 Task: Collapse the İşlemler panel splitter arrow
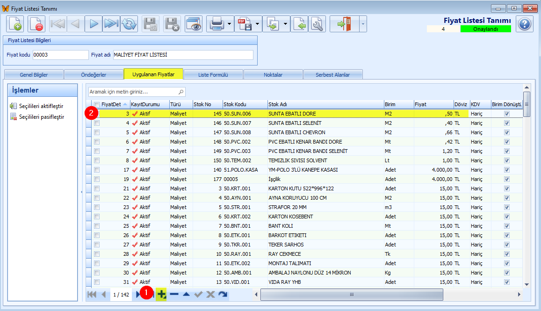[82, 192]
